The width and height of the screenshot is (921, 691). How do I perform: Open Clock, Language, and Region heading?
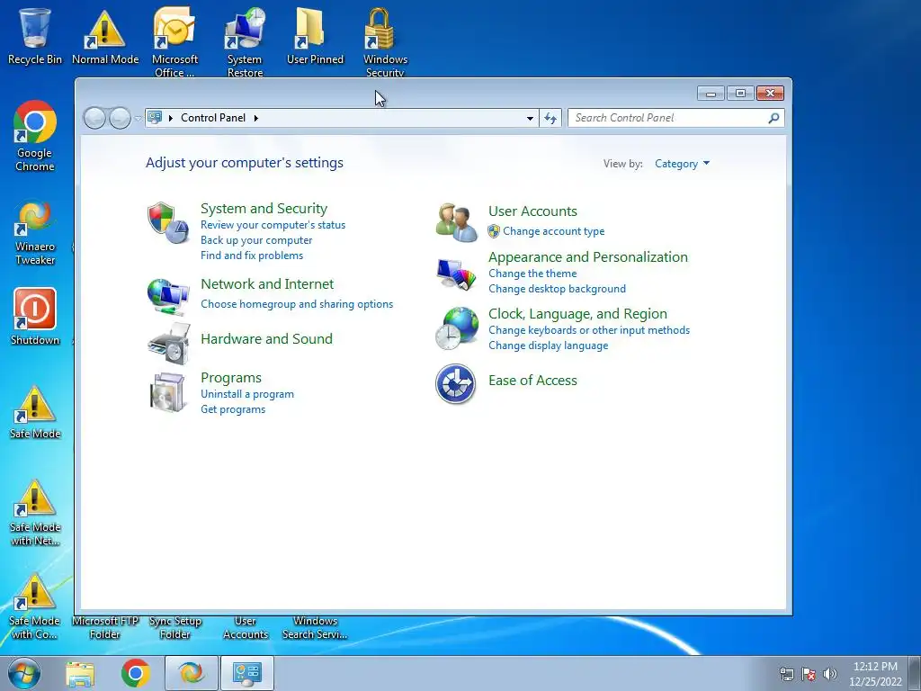click(x=577, y=314)
